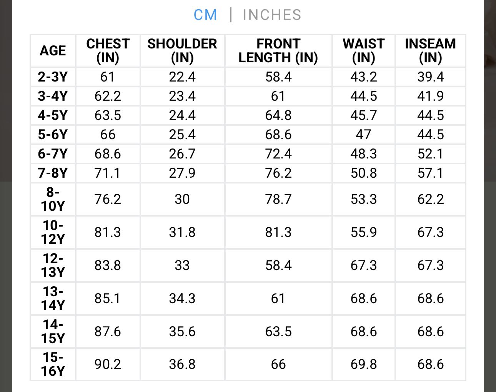This screenshot has height=392, width=496.
Task: Switch to the INCHES unit tab
Action: coord(272,15)
